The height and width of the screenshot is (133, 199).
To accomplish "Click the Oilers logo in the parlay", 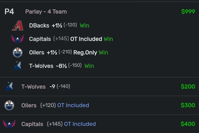I will click(17, 52).
